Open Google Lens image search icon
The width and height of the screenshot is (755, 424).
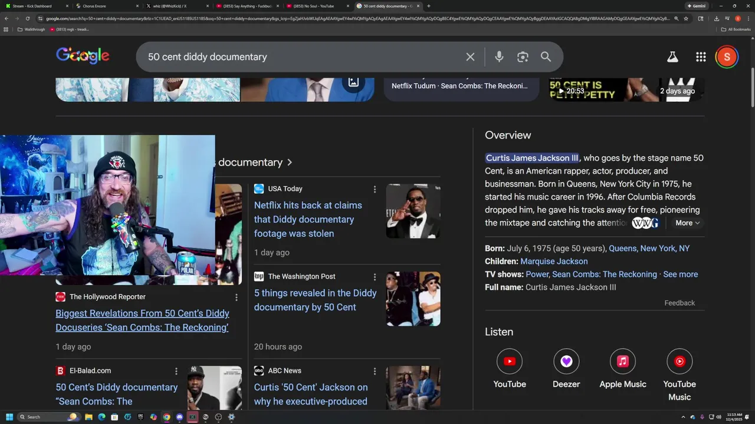point(523,57)
